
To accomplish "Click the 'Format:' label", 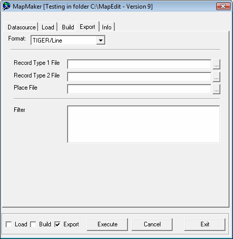I will [17, 38].
